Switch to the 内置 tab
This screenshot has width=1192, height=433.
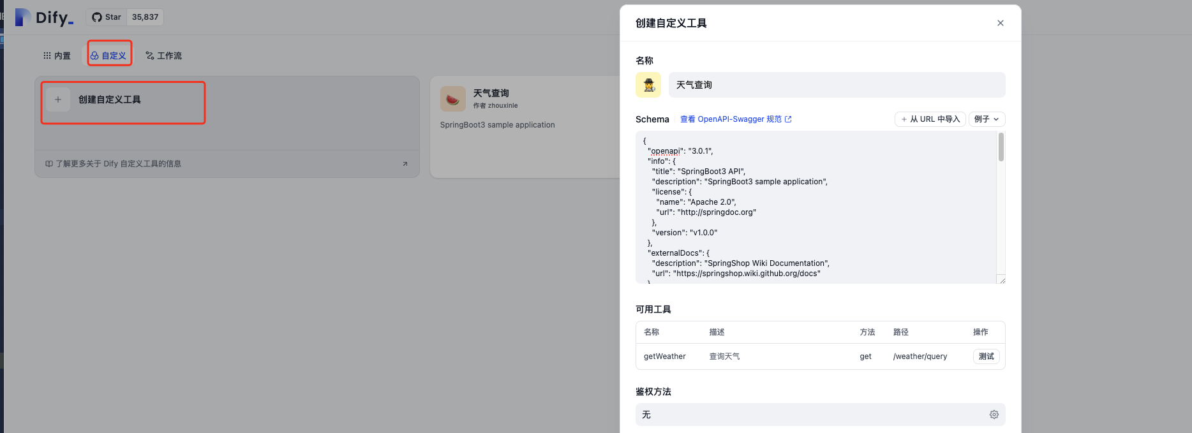pos(57,56)
